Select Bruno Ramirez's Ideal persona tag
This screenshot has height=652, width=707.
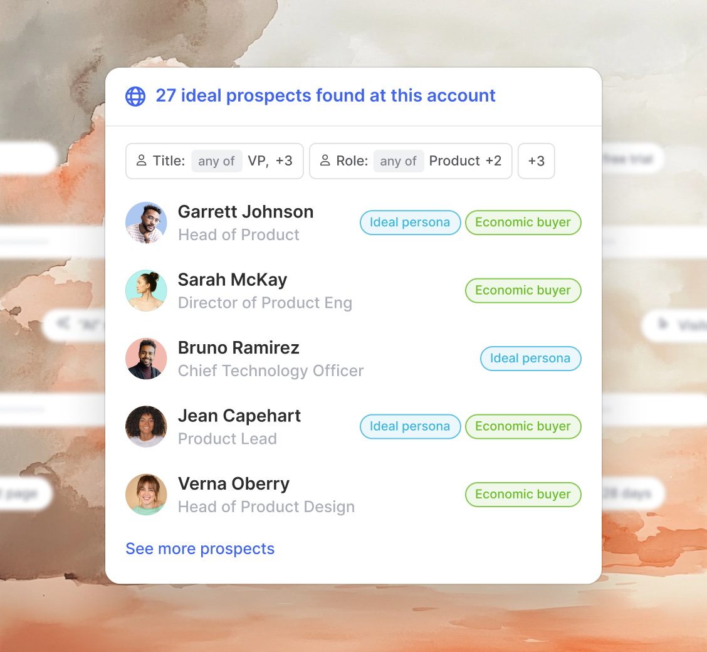[531, 359]
